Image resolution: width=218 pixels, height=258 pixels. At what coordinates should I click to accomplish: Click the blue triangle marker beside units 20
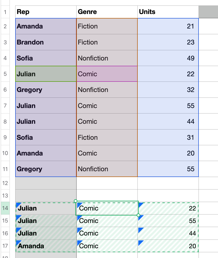[x=140, y=242]
